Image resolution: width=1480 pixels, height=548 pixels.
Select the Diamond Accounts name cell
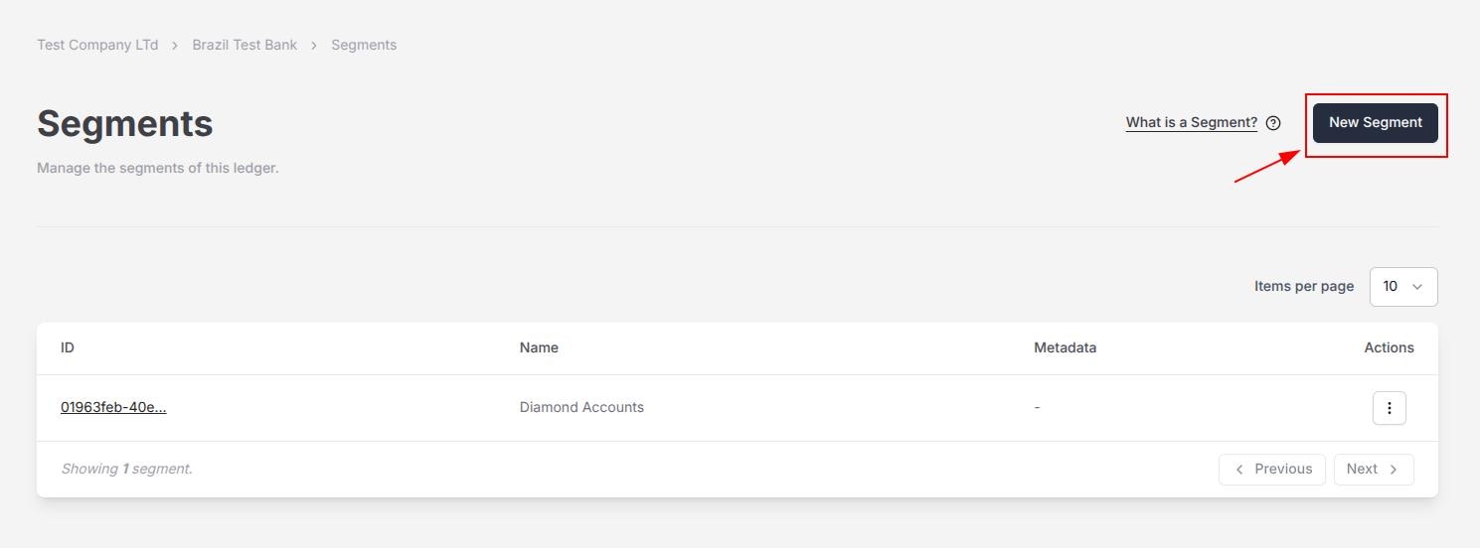(581, 407)
